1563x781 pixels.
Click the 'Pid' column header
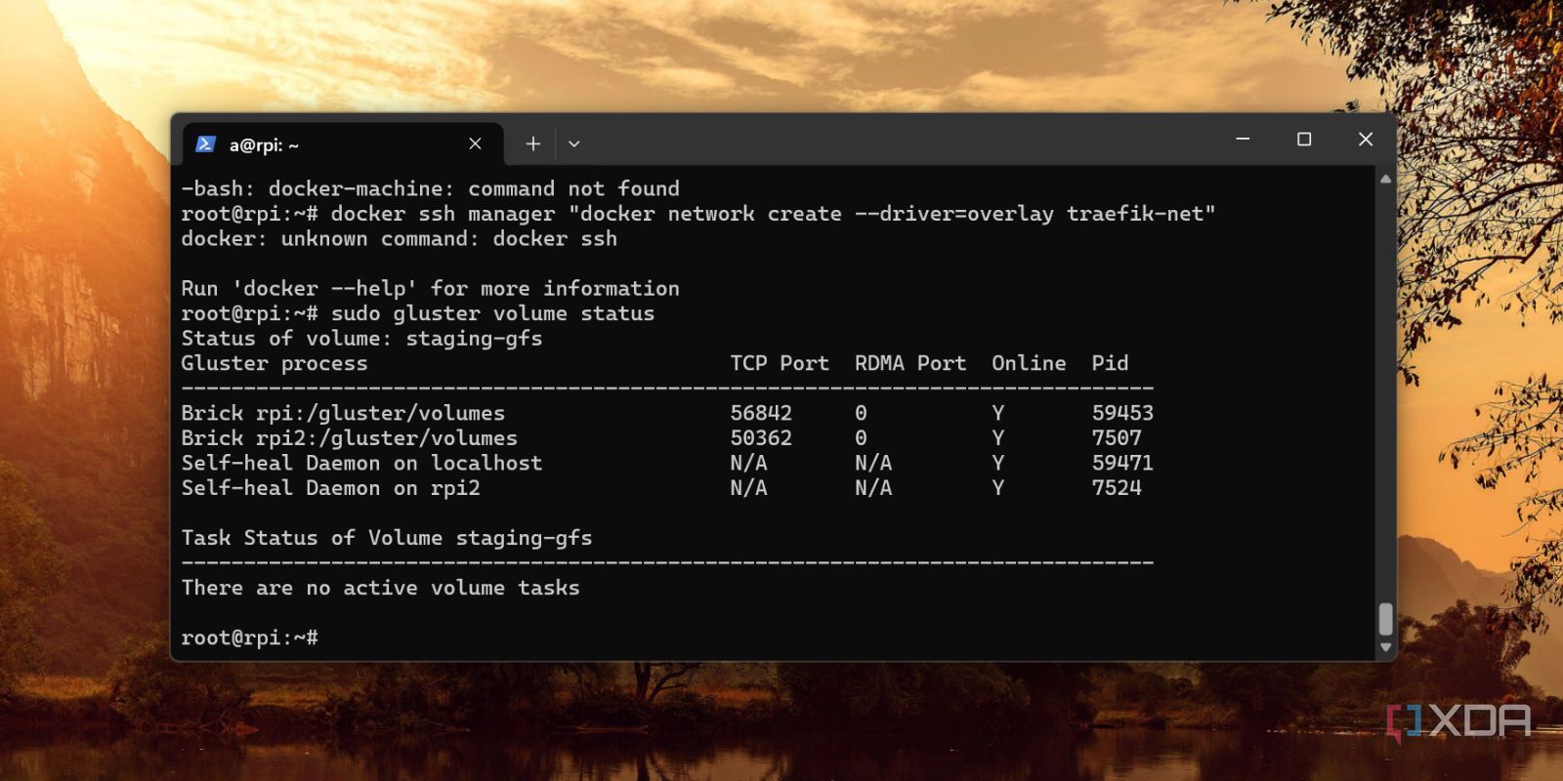(1110, 363)
